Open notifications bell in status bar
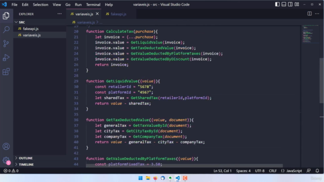This screenshot has width=324, height=182. coord(317,171)
